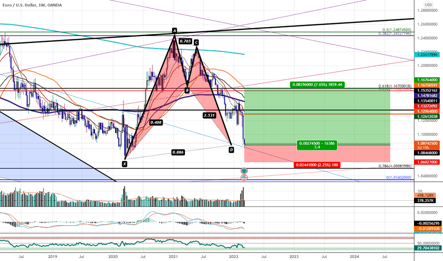Screen dimensions: 443x261
Task: Click the 2024 label on time axis
Action: pos(354,256)
